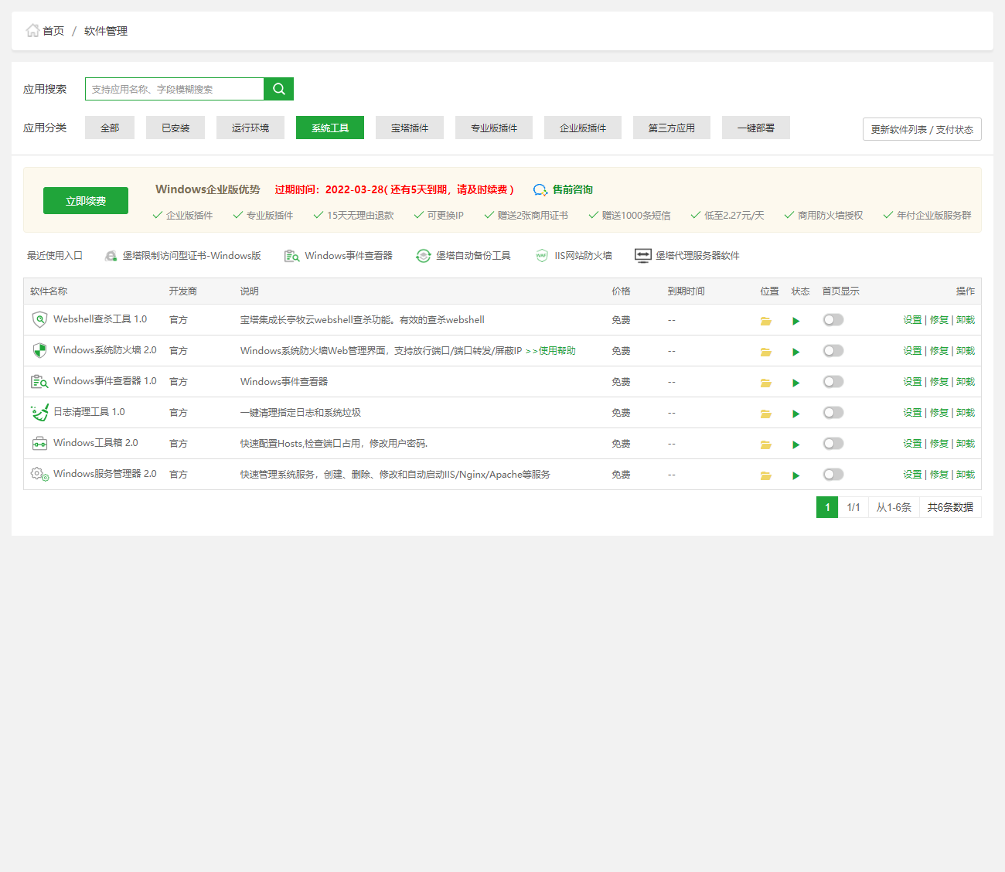Click 共6条数据 pagination text
The image size is (1005, 872).
(950, 507)
